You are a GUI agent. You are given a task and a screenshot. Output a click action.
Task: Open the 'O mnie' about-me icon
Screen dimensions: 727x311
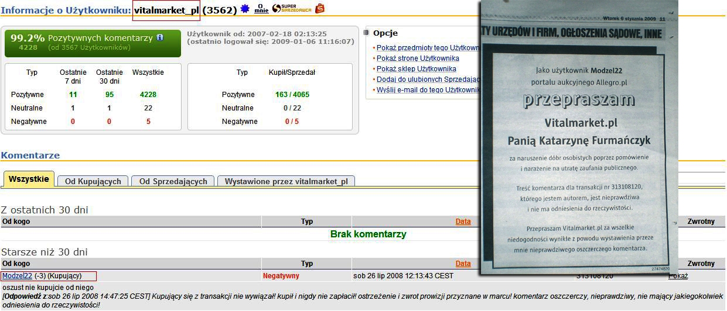[261, 9]
